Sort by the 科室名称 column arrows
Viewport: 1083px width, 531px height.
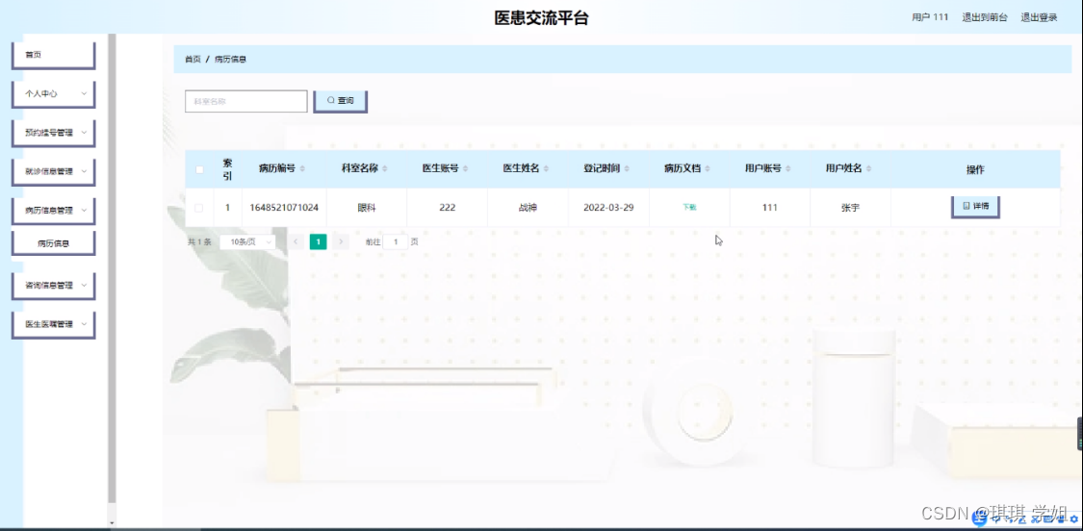pos(385,169)
